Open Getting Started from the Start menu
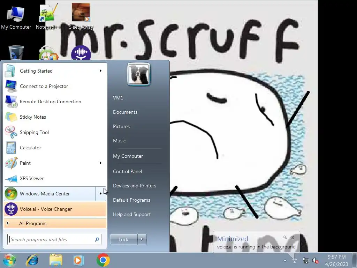 (55, 71)
